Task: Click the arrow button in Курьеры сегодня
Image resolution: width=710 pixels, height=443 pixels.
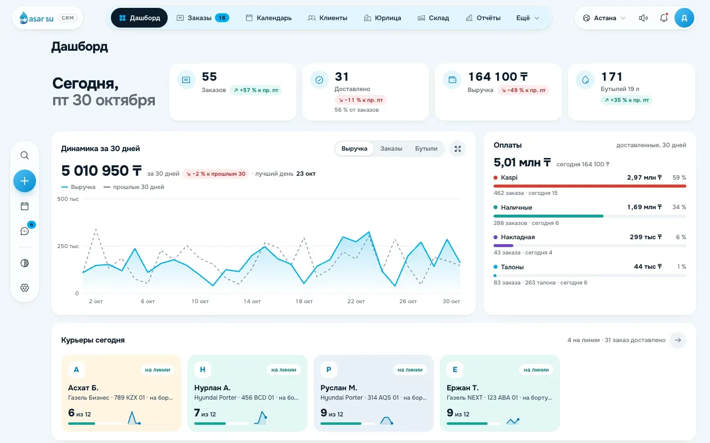Action: (x=678, y=340)
